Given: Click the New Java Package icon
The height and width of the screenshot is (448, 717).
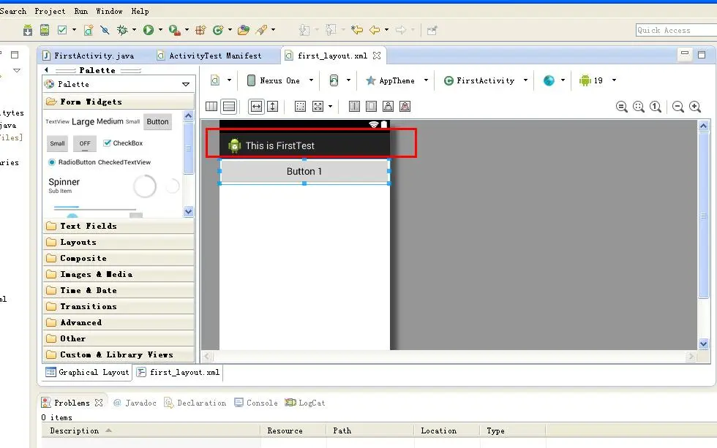Looking at the screenshot, I should 200,30.
